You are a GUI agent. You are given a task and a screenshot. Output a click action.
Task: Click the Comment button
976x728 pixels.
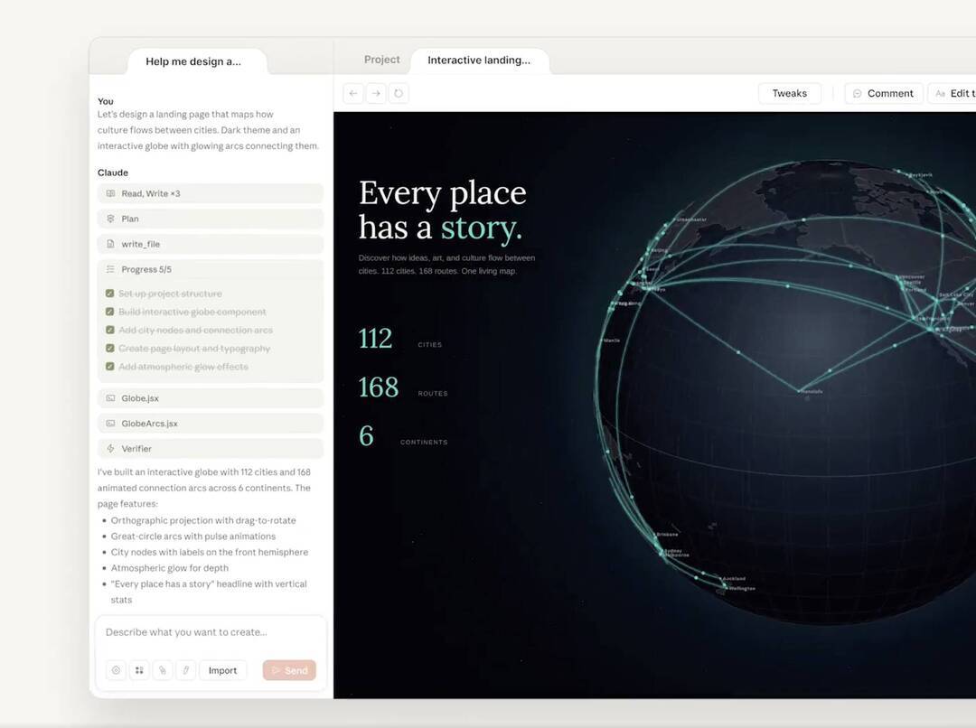click(x=883, y=93)
